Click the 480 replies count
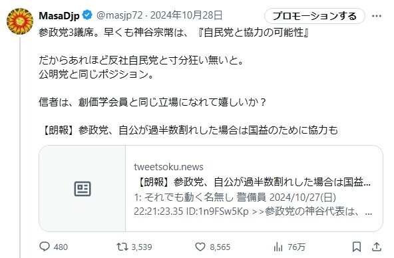This screenshot has width=394, height=258. pos(61,247)
